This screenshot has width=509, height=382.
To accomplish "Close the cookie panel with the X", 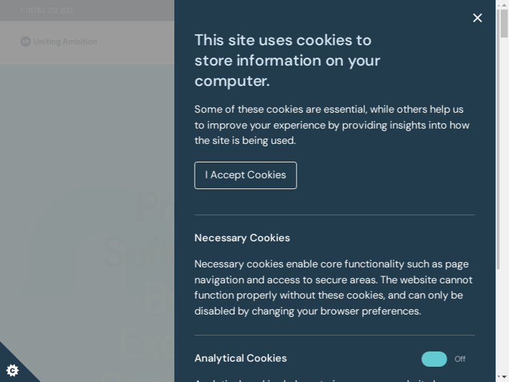I will tap(478, 18).
